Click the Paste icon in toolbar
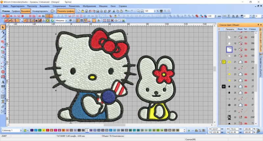Viewport: 263px width, 141px height. point(121,11)
